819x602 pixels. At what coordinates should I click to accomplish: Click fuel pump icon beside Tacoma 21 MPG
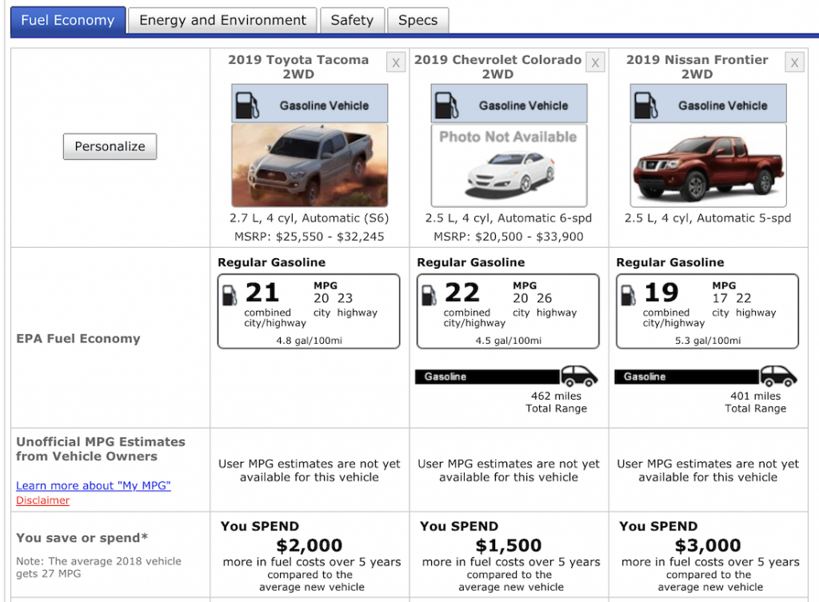[x=230, y=295]
